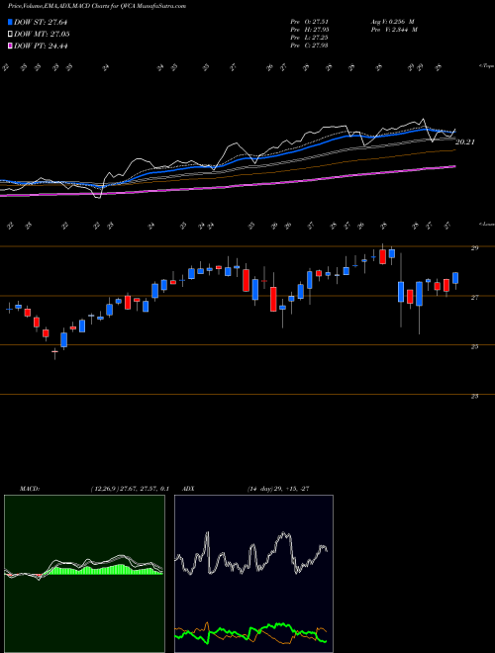Click the 'Pre O: 27.51' open value
The width and height of the screenshot is (495, 653).
pyautogui.click(x=309, y=21)
